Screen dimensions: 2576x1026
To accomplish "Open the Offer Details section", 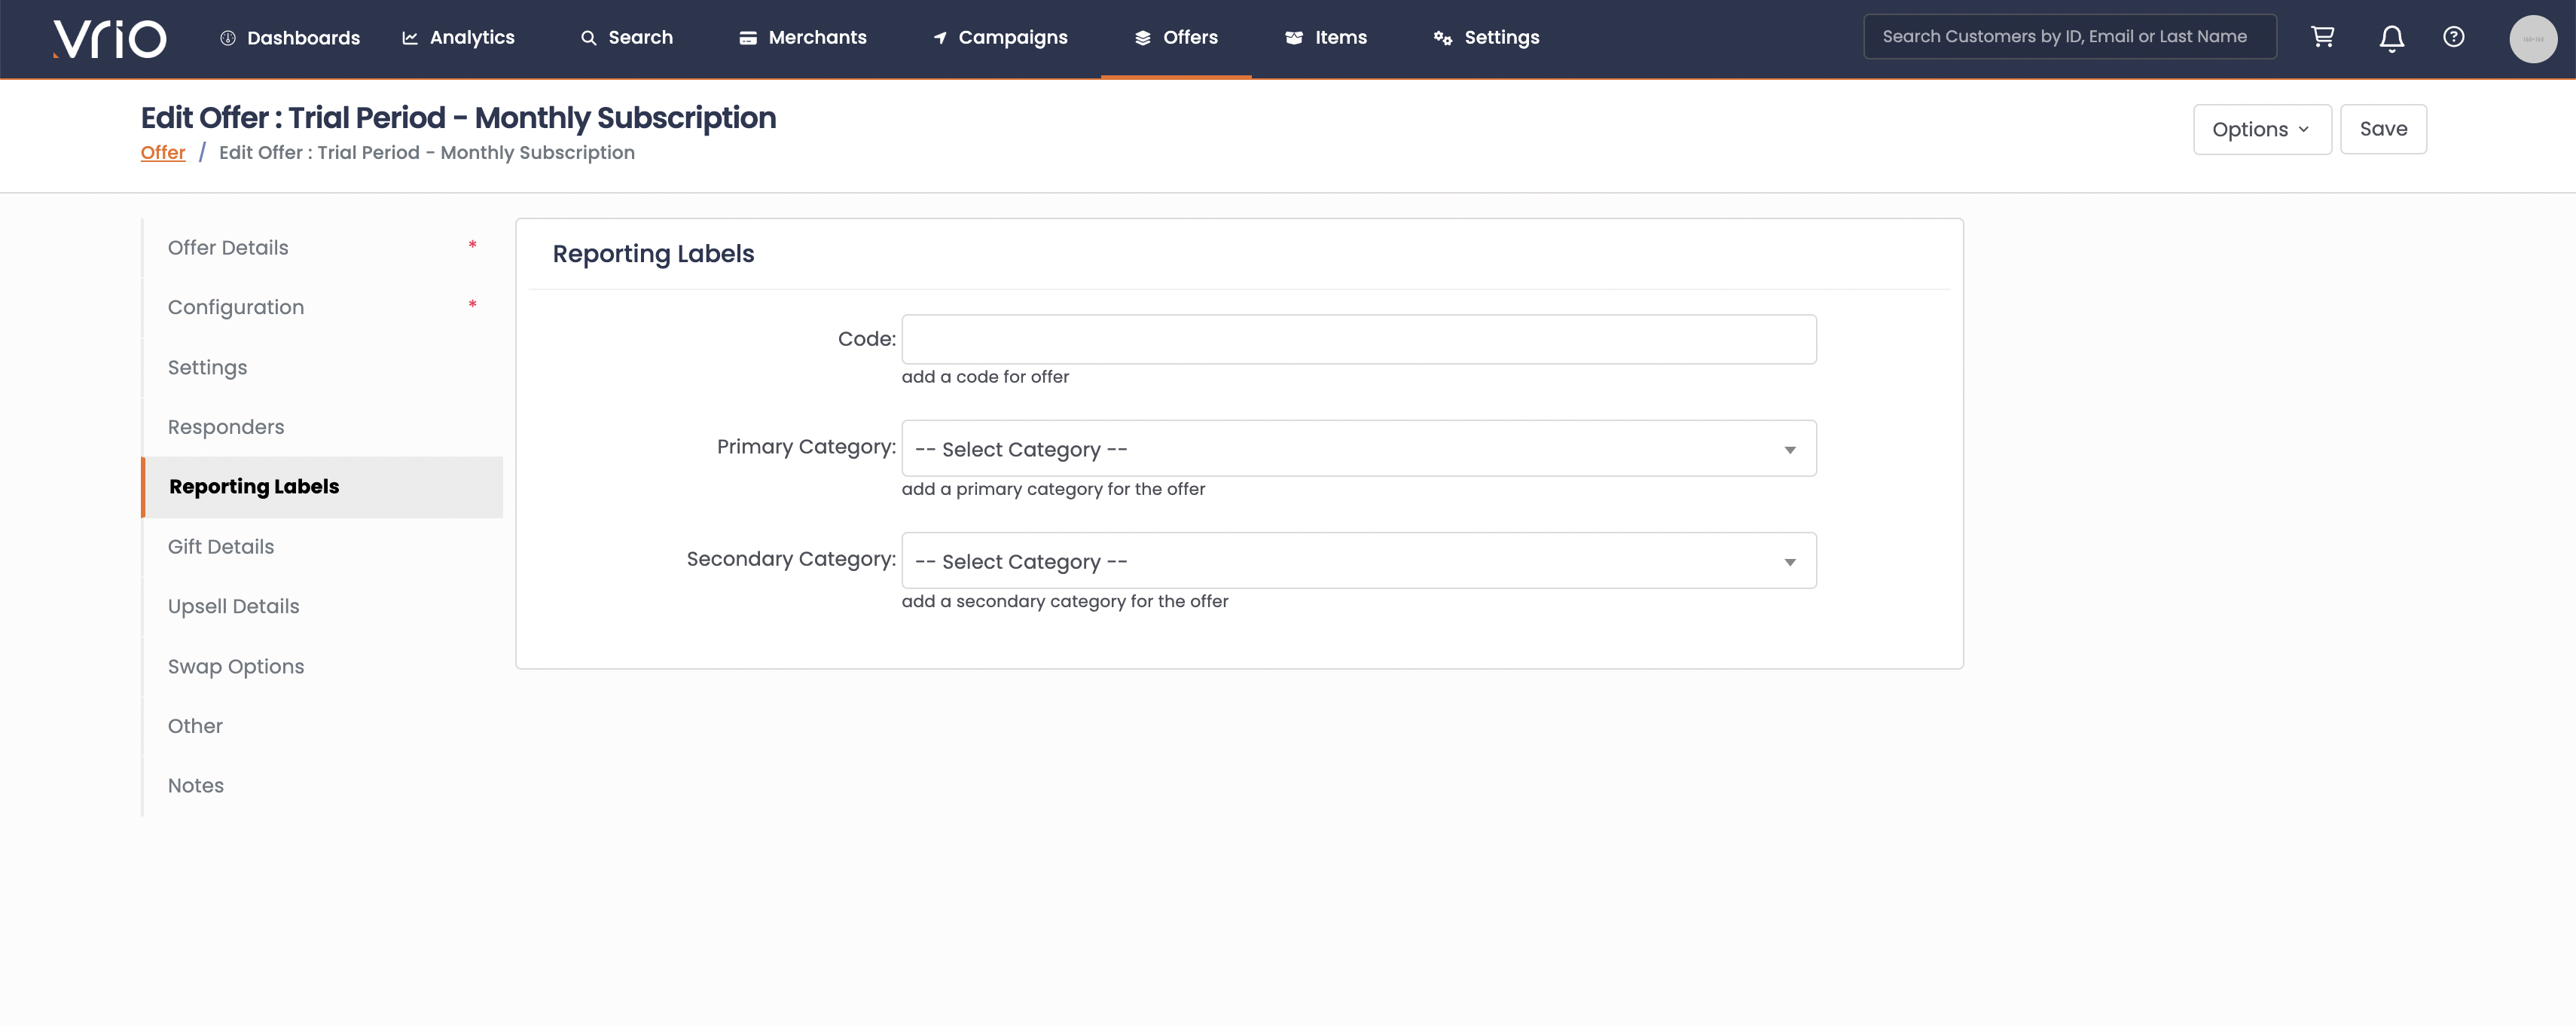I will [x=322, y=248].
